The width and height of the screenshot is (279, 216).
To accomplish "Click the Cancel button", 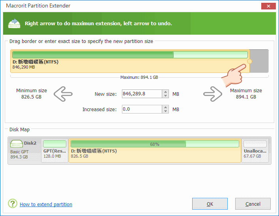I will (x=253, y=204).
